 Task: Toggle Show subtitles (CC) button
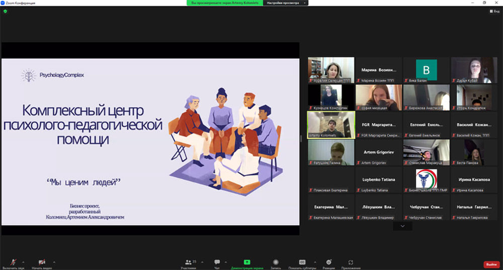(302, 262)
